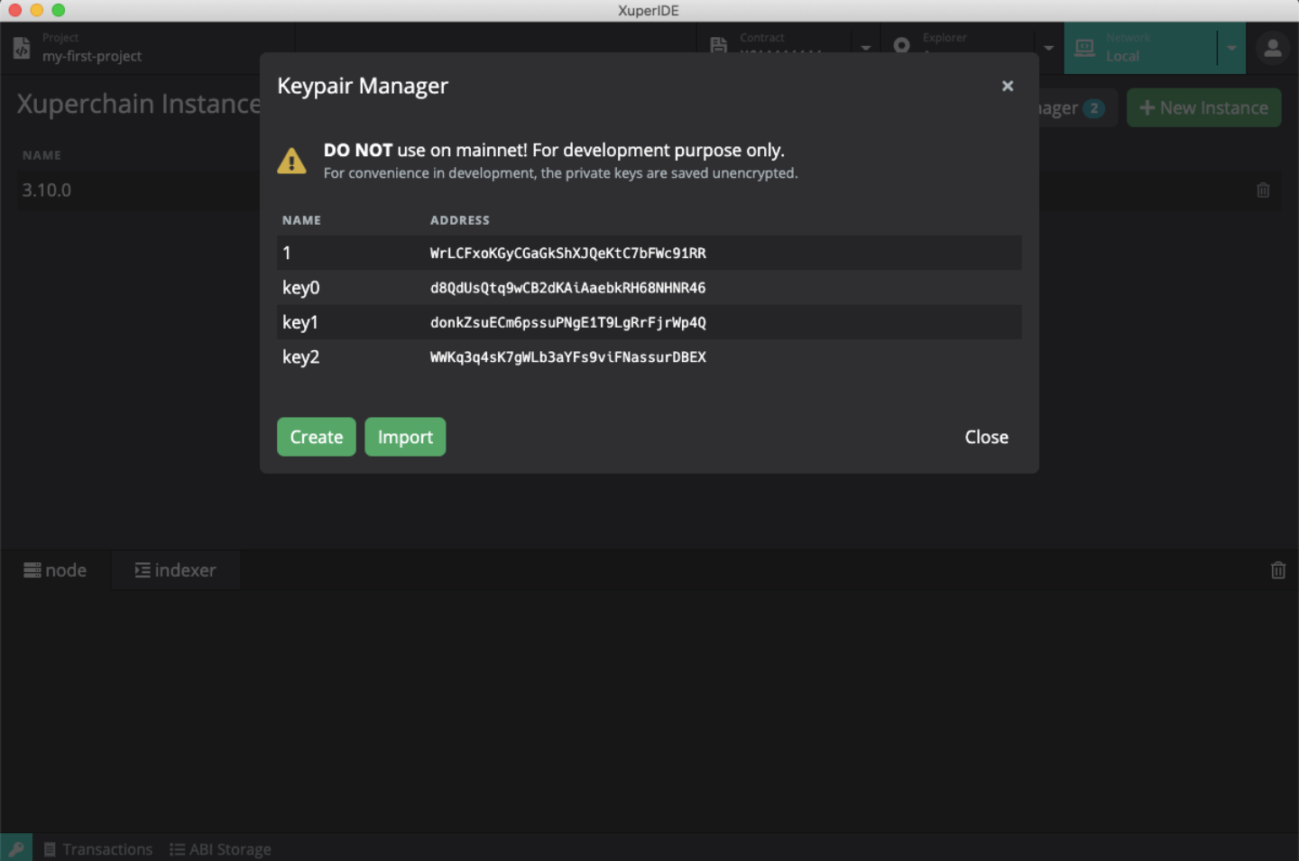
Task: Click the key icon in status bar
Action: [x=16, y=848]
